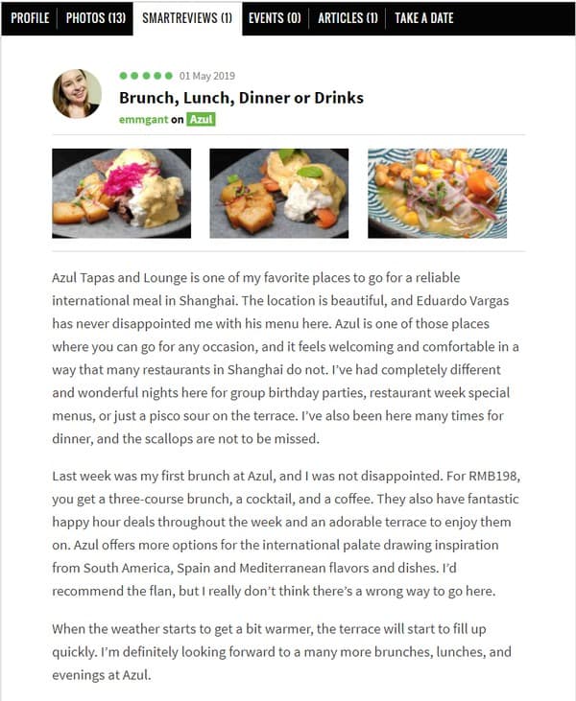This screenshot has height=701, width=576.
Task: Click the middle green rating dot
Action: pyautogui.click(x=146, y=76)
